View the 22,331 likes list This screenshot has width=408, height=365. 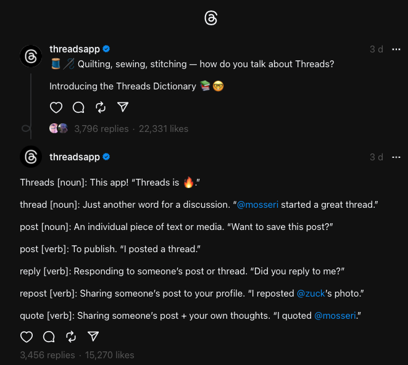[164, 129]
